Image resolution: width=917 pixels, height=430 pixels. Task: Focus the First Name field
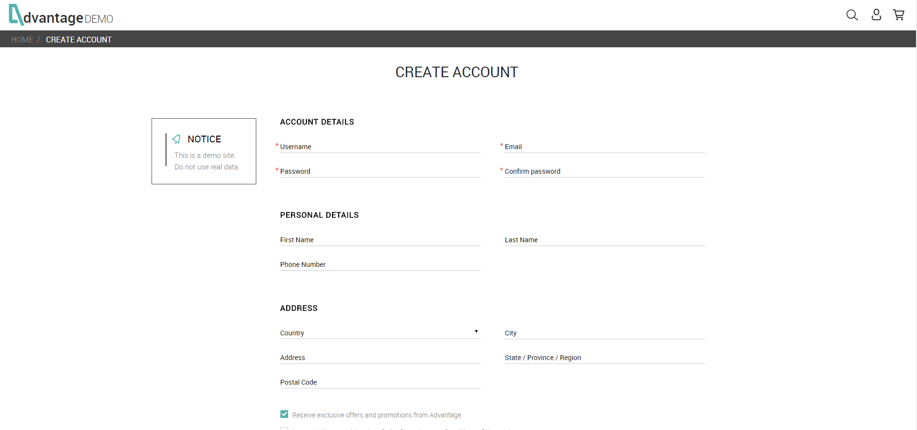pyautogui.click(x=380, y=240)
